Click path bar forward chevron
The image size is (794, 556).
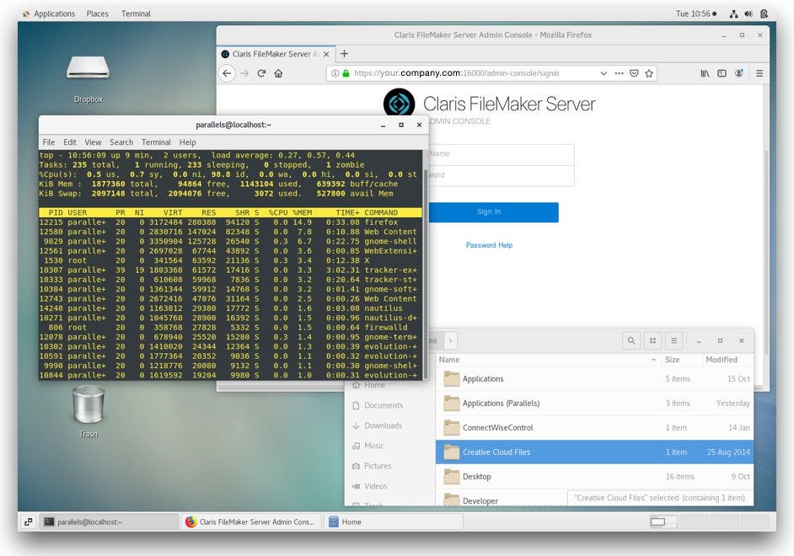[451, 340]
